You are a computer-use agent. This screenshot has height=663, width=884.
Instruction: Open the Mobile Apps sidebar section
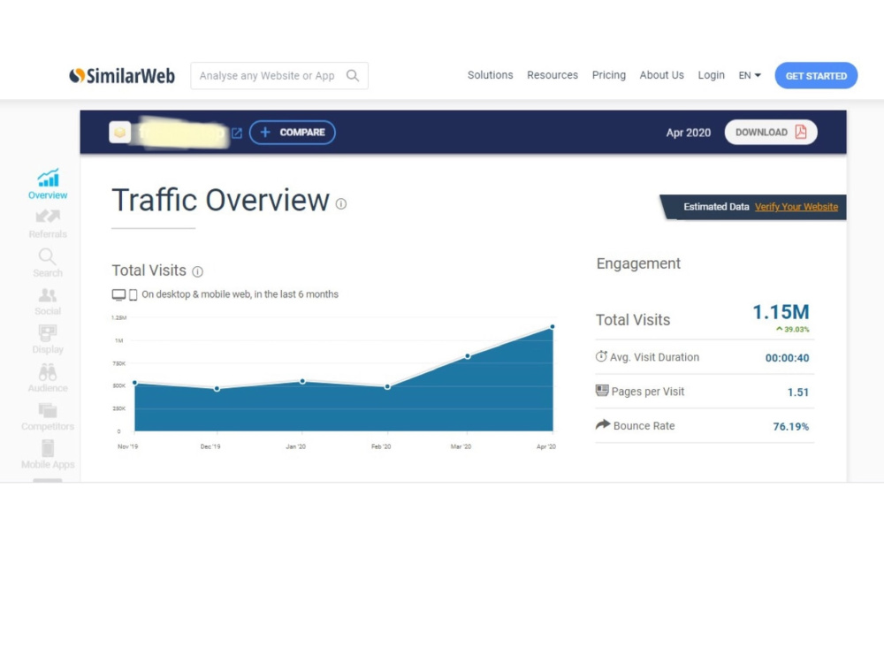tap(48, 454)
